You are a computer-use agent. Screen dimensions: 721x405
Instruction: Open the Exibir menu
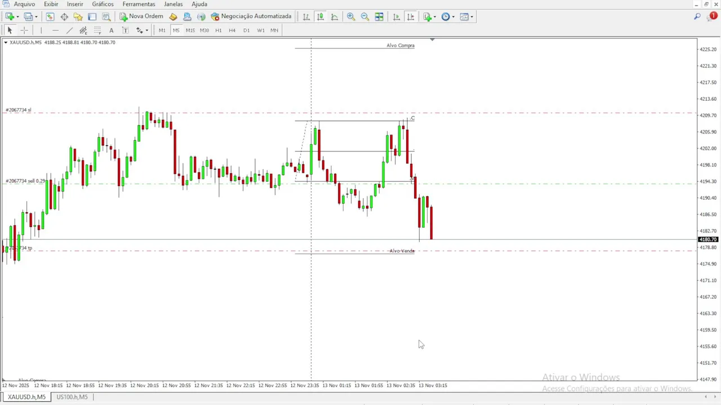(51, 4)
